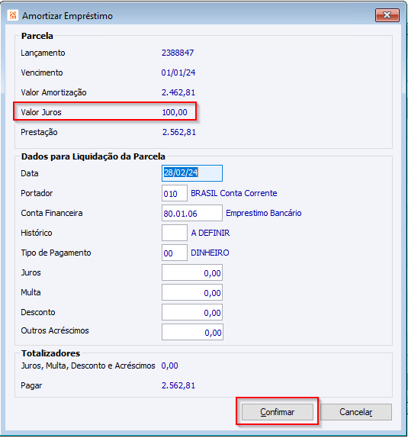Screen dimensions: 408x438
Task: Click the Histórico label
Action: [37, 233]
